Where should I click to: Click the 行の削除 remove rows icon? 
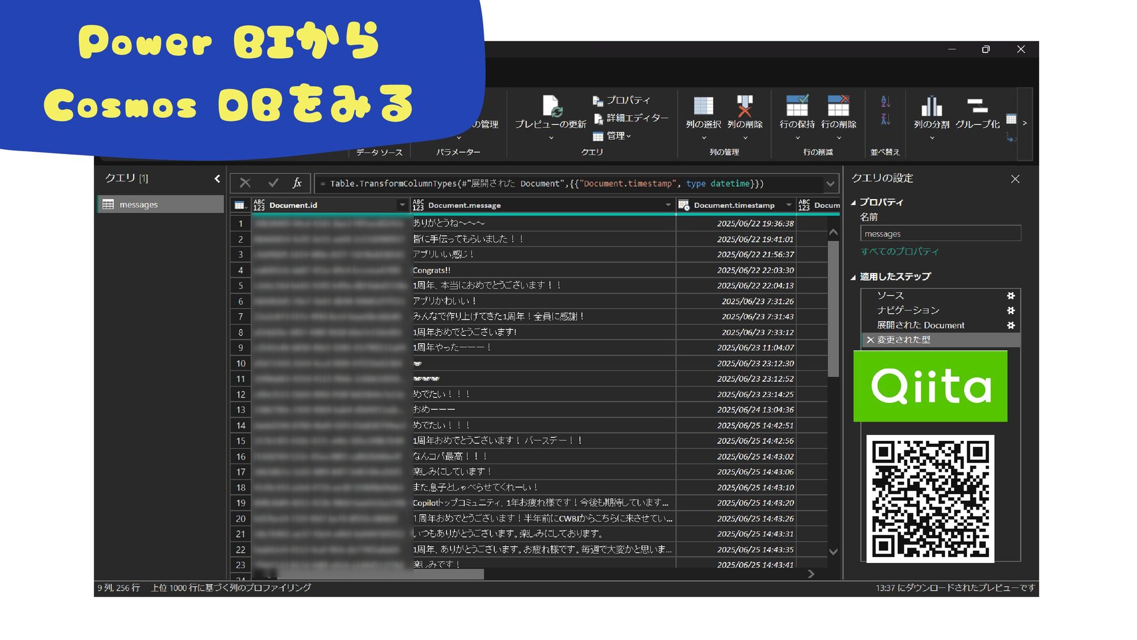point(839,106)
